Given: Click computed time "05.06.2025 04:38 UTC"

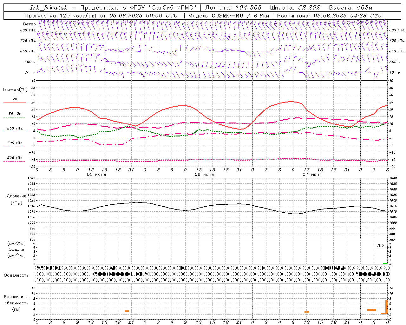Looking at the screenshot, I should coord(348,16).
